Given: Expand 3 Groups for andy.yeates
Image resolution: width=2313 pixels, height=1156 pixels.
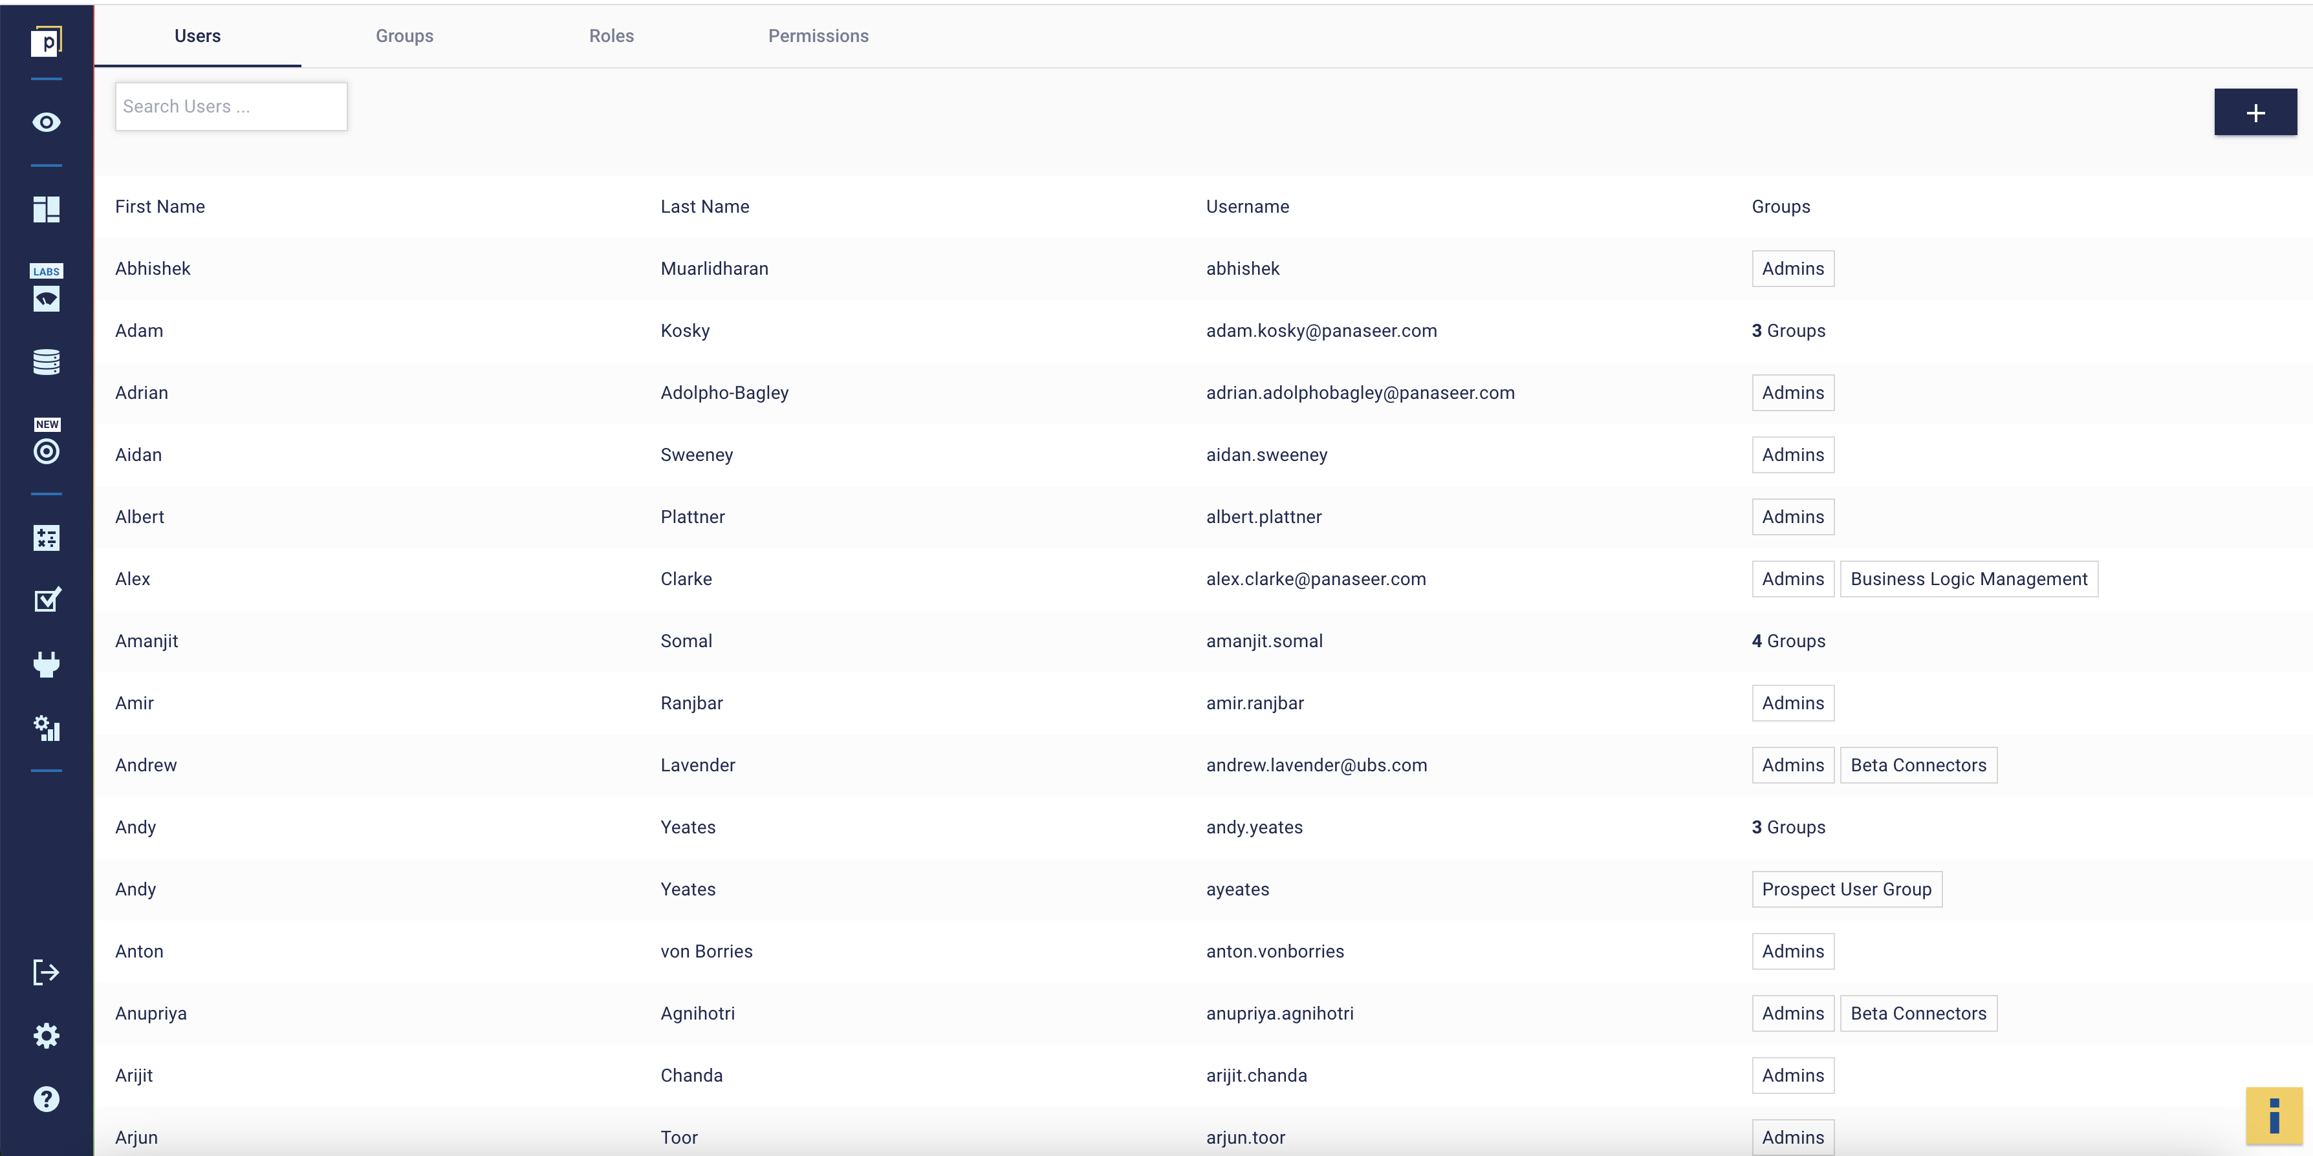Looking at the screenshot, I should coord(1788,828).
